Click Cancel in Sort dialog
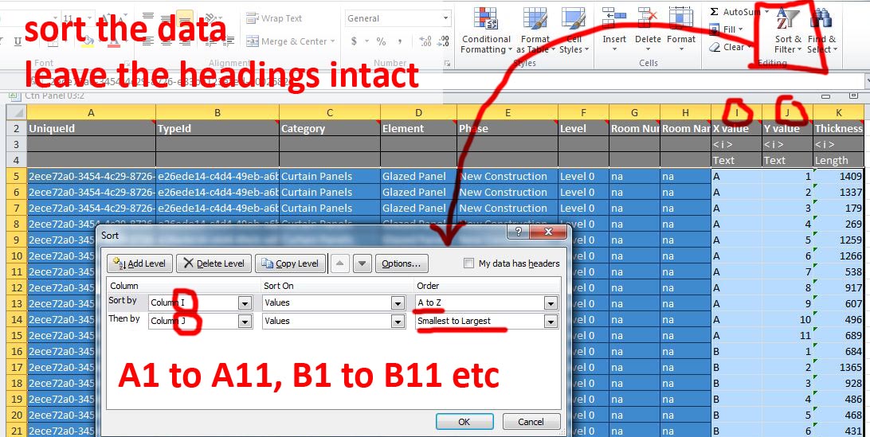 pos(531,421)
